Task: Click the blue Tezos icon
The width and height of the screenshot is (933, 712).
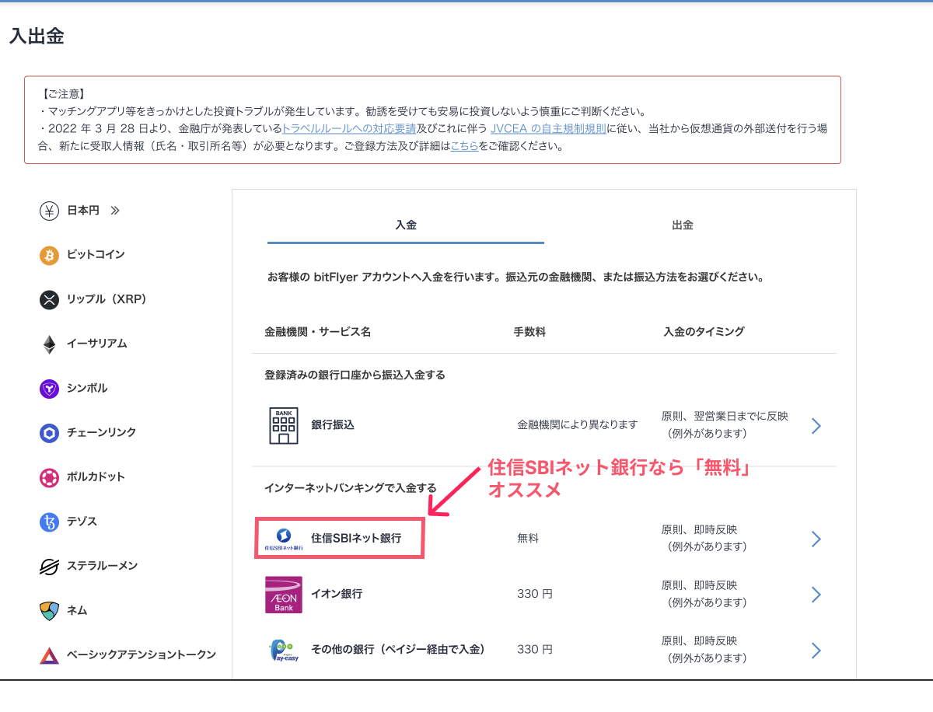Action: [50, 522]
